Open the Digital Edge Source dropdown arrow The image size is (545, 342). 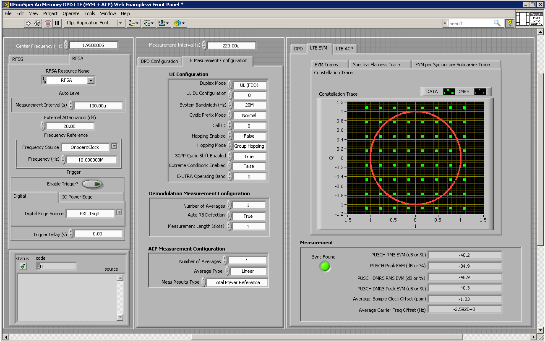tap(119, 213)
